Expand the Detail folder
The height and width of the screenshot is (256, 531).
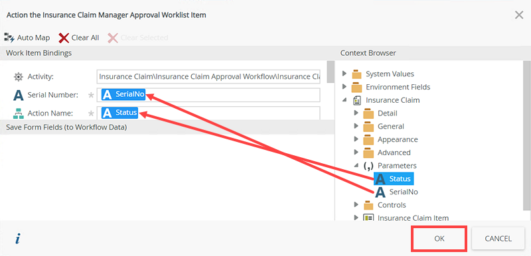(356, 113)
